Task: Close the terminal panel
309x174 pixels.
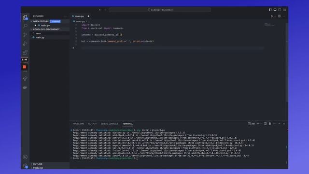Action: (284, 124)
